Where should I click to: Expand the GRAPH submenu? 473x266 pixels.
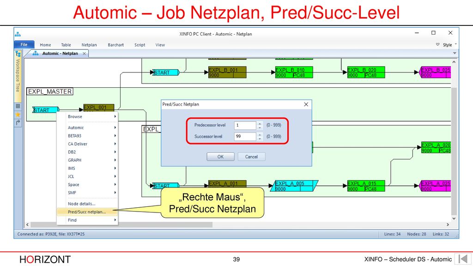pyautogui.click(x=87, y=160)
